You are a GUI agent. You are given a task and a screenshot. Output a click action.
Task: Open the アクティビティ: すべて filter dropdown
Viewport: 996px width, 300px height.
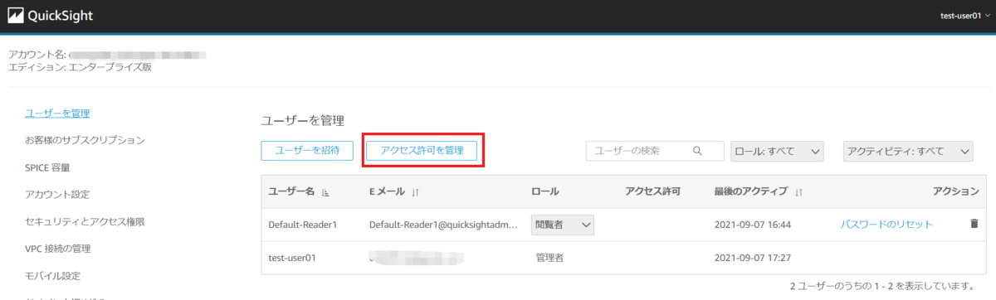tap(908, 151)
